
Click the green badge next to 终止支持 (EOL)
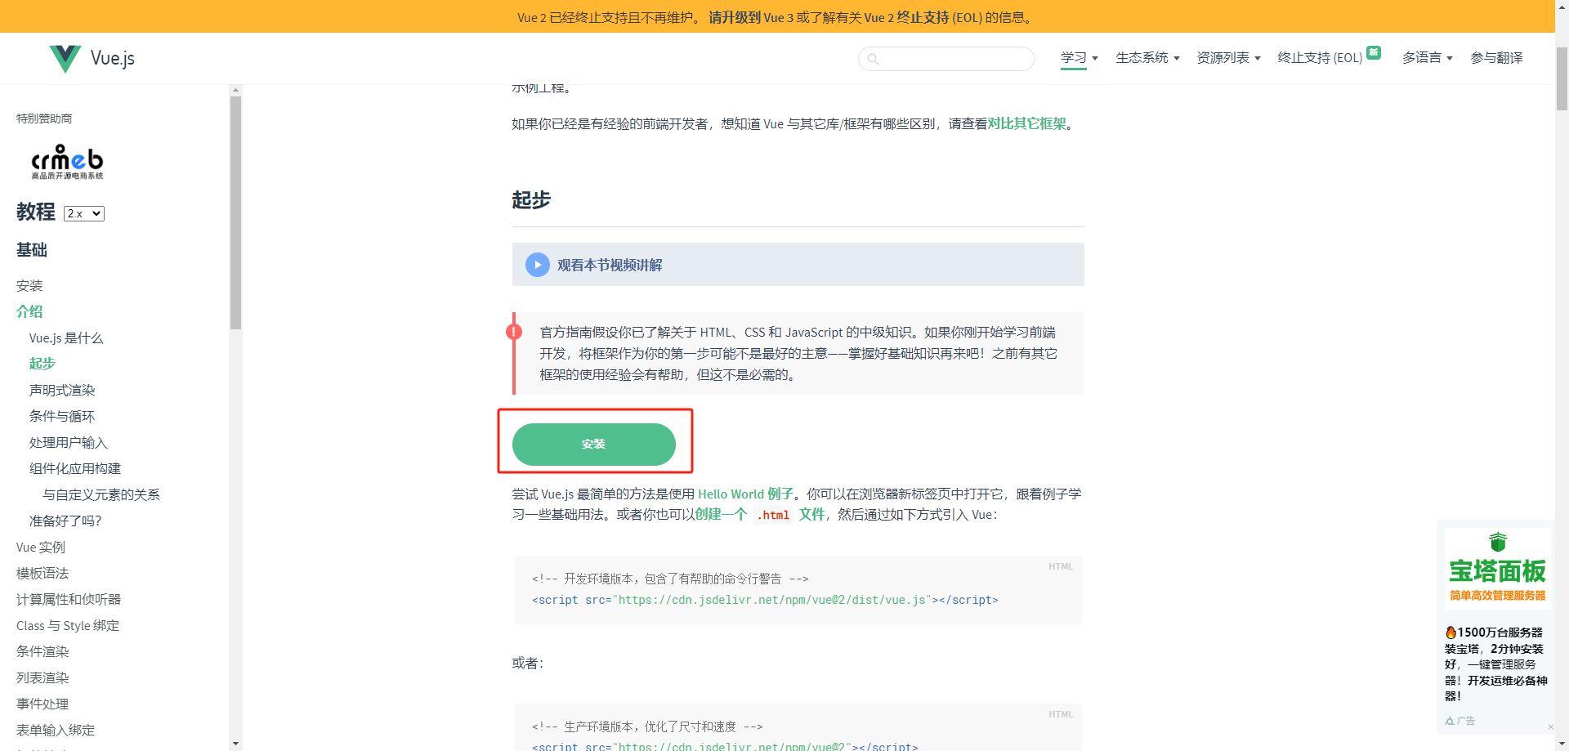pos(1374,52)
